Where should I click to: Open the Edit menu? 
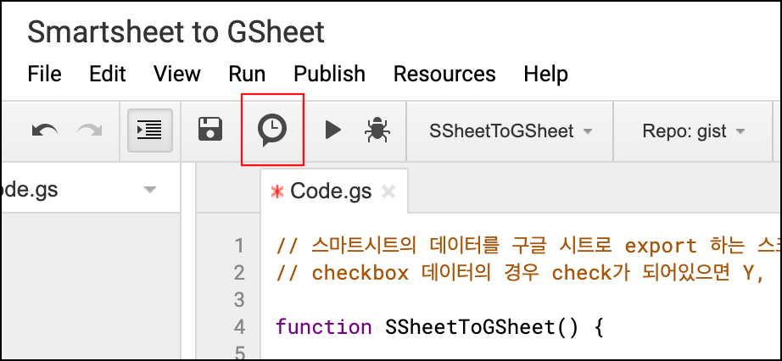coord(107,74)
